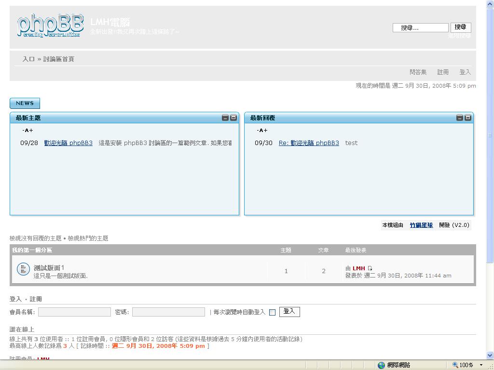Maximize the 最新主題 panel with its window icon
This screenshot has height=370, width=494.
pos(233,118)
